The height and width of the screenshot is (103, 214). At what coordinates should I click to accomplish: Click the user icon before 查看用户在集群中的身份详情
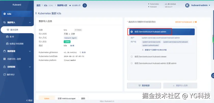[x=143, y=50]
